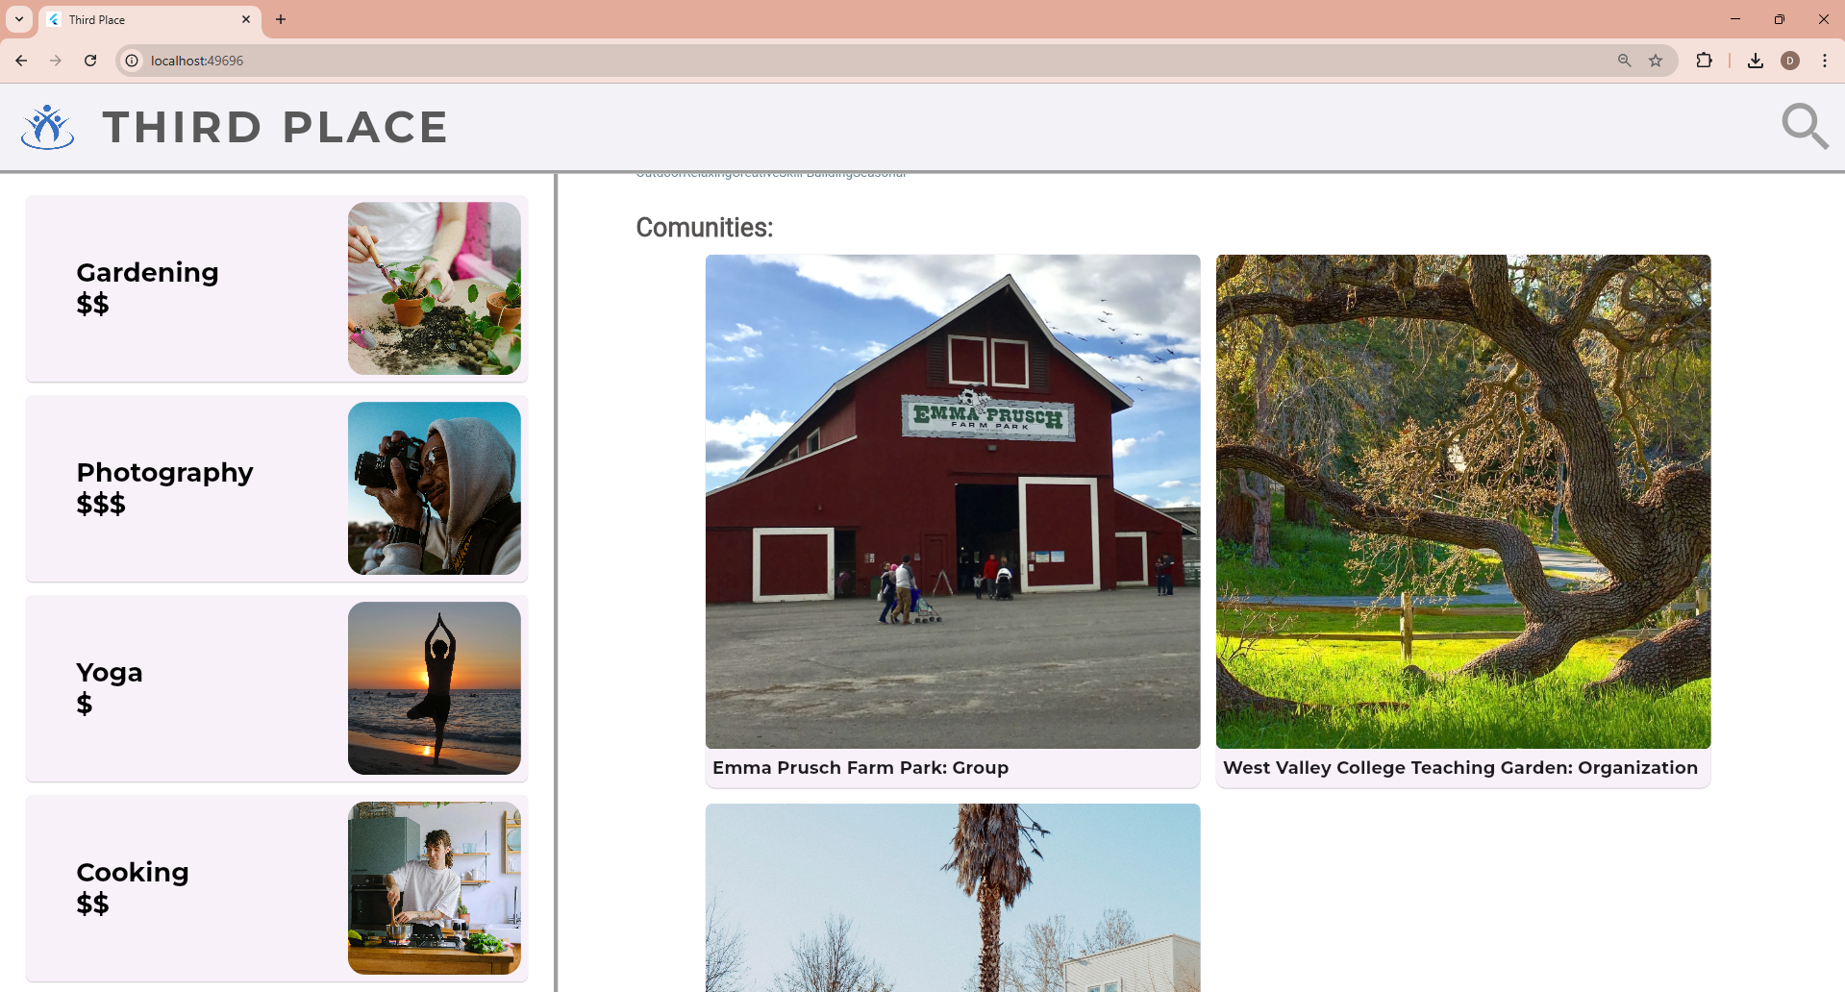
Task: Click 'Emma Prusch Farm Park: Group' label
Action: coord(860,768)
